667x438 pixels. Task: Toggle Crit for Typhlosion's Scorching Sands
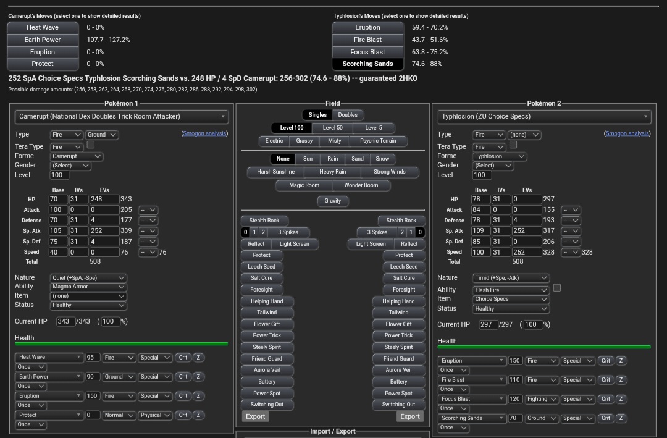point(606,418)
